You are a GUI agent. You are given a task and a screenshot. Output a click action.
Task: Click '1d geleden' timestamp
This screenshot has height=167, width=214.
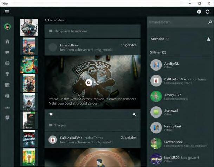[x=129, y=45]
